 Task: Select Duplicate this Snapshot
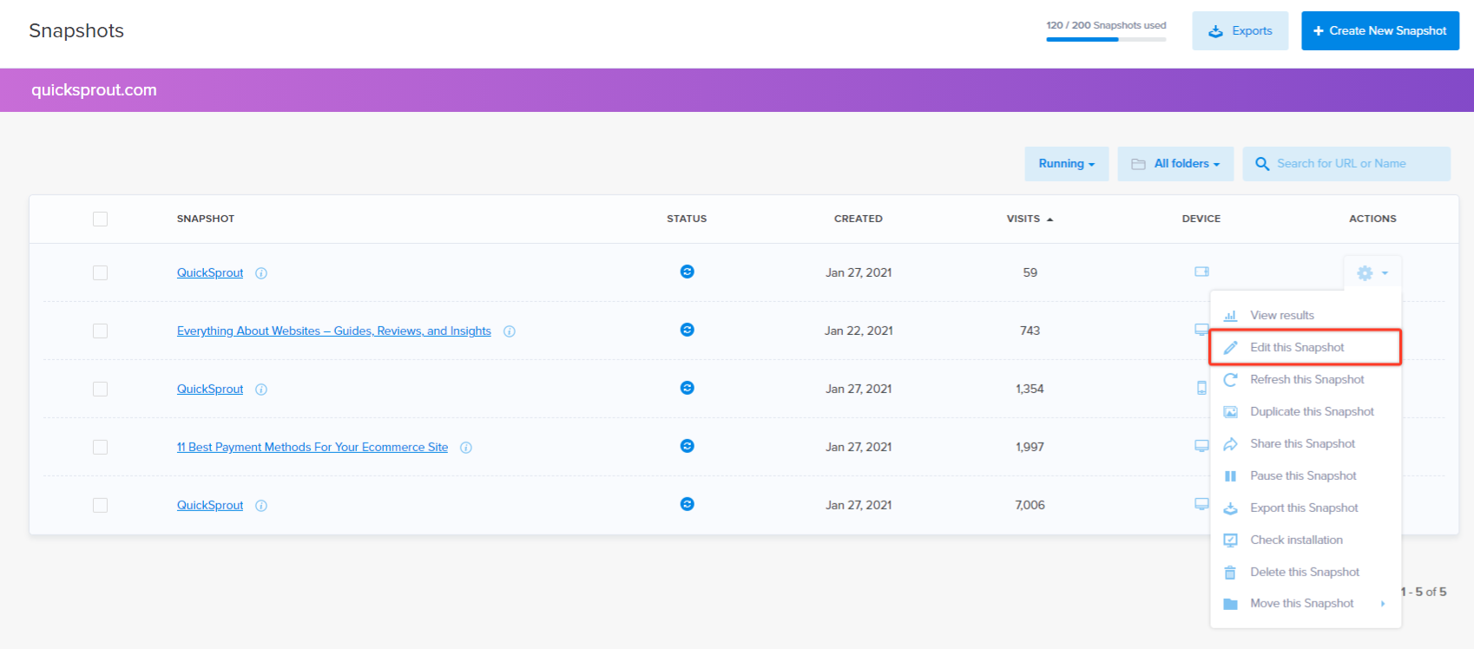click(1306, 412)
